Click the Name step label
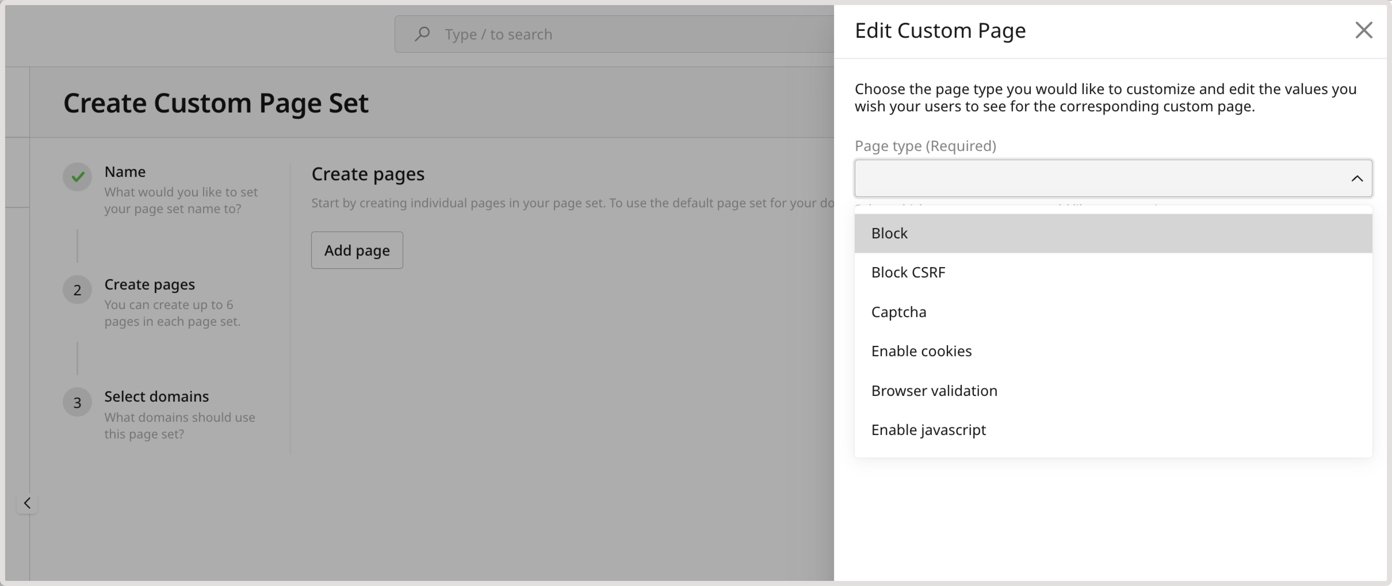The width and height of the screenshot is (1392, 586). click(x=124, y=171)
